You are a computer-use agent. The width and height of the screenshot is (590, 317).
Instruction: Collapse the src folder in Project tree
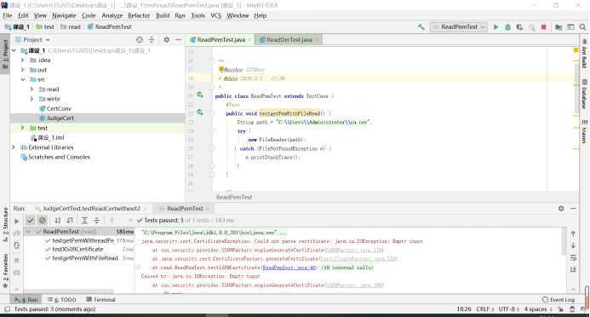coord(23,79)
